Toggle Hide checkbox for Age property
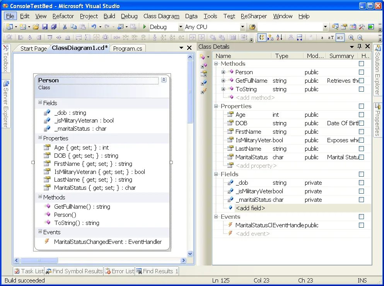384x286 pixels. click(x=361, y=115)
